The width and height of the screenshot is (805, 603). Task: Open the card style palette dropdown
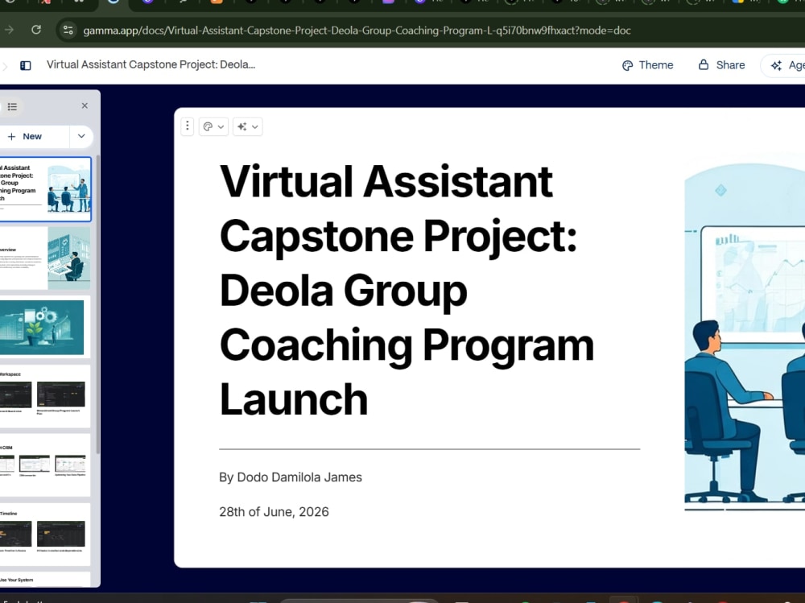click(x=213, y=126)
